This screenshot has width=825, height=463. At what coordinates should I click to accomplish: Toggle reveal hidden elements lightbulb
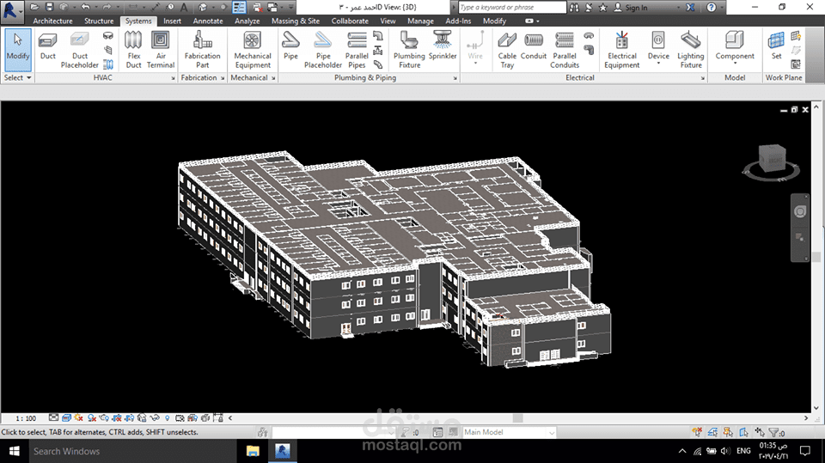168,418
